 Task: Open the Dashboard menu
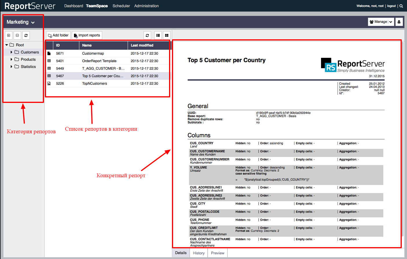click(x=74, y=6)
